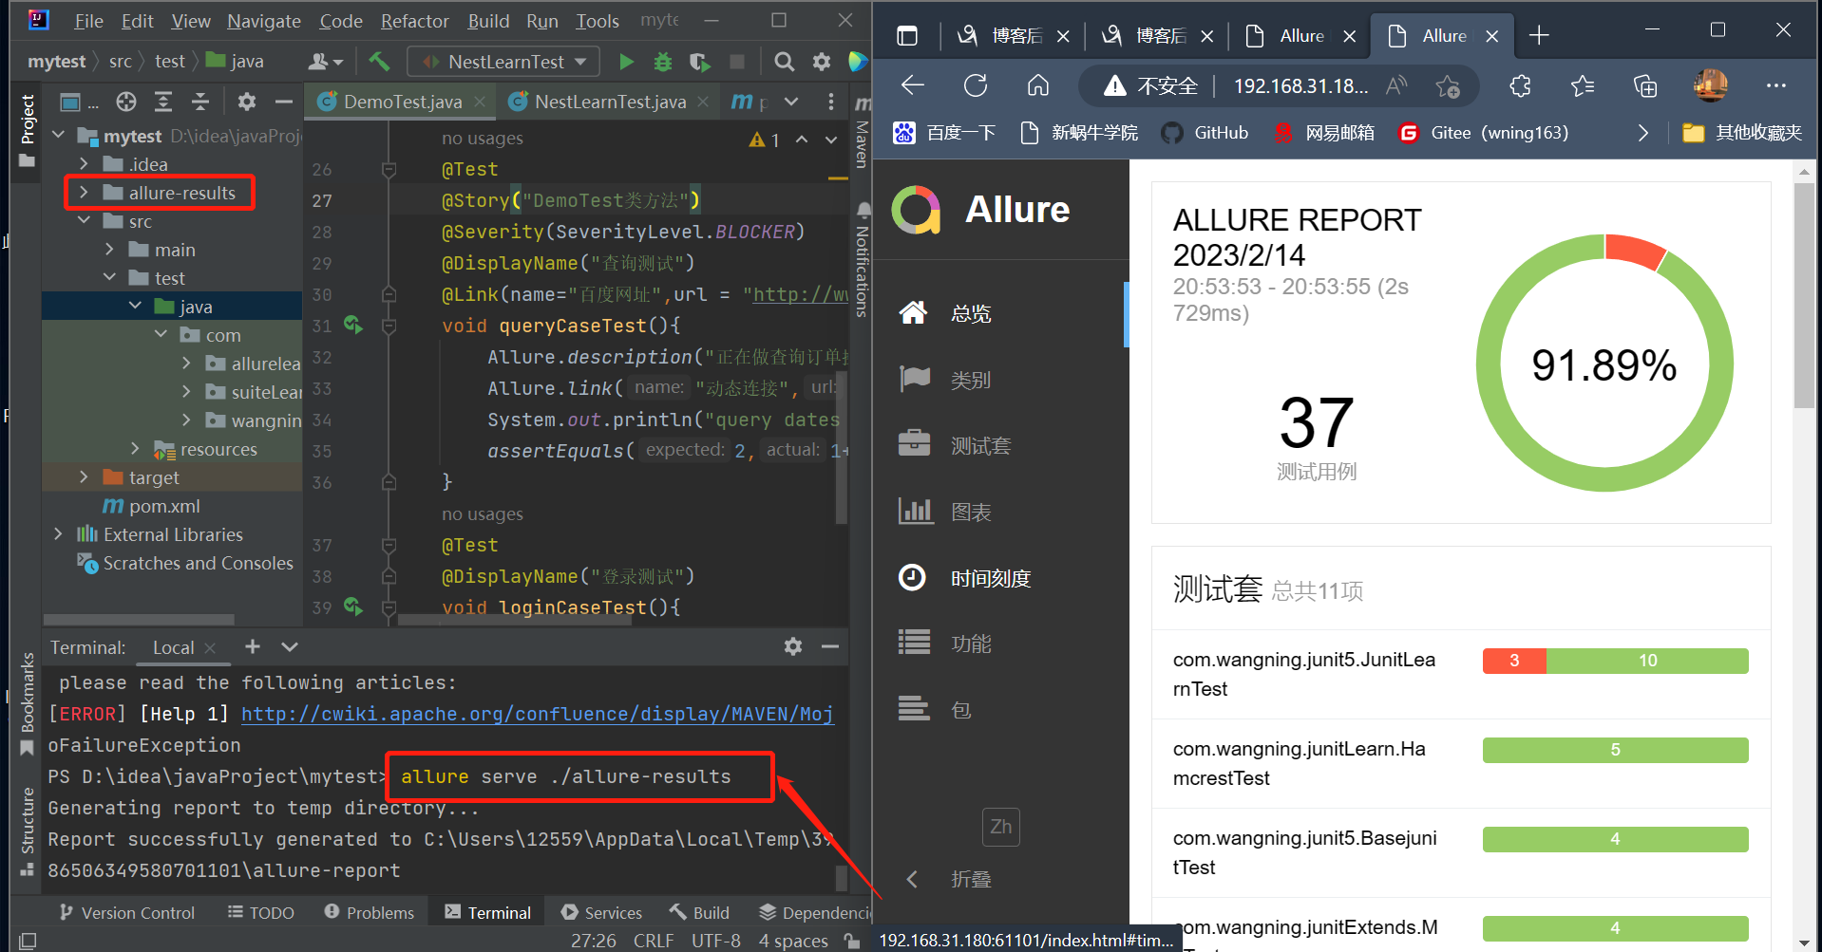Open new browser tab
The width and height of the screenshot is (1822, 952).
(1539, 36)
